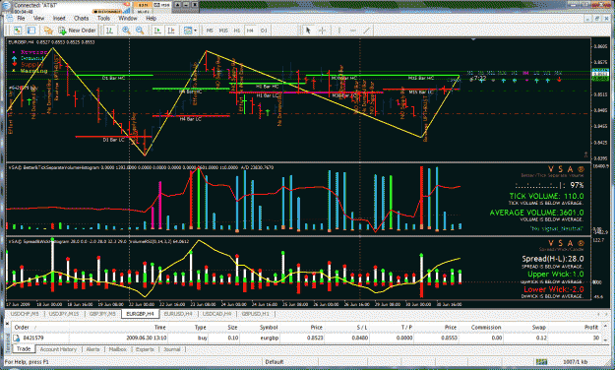The image size is (615, 370).
Task: Click Disconnect in the AT&T widget
Action: pos(107,12)
